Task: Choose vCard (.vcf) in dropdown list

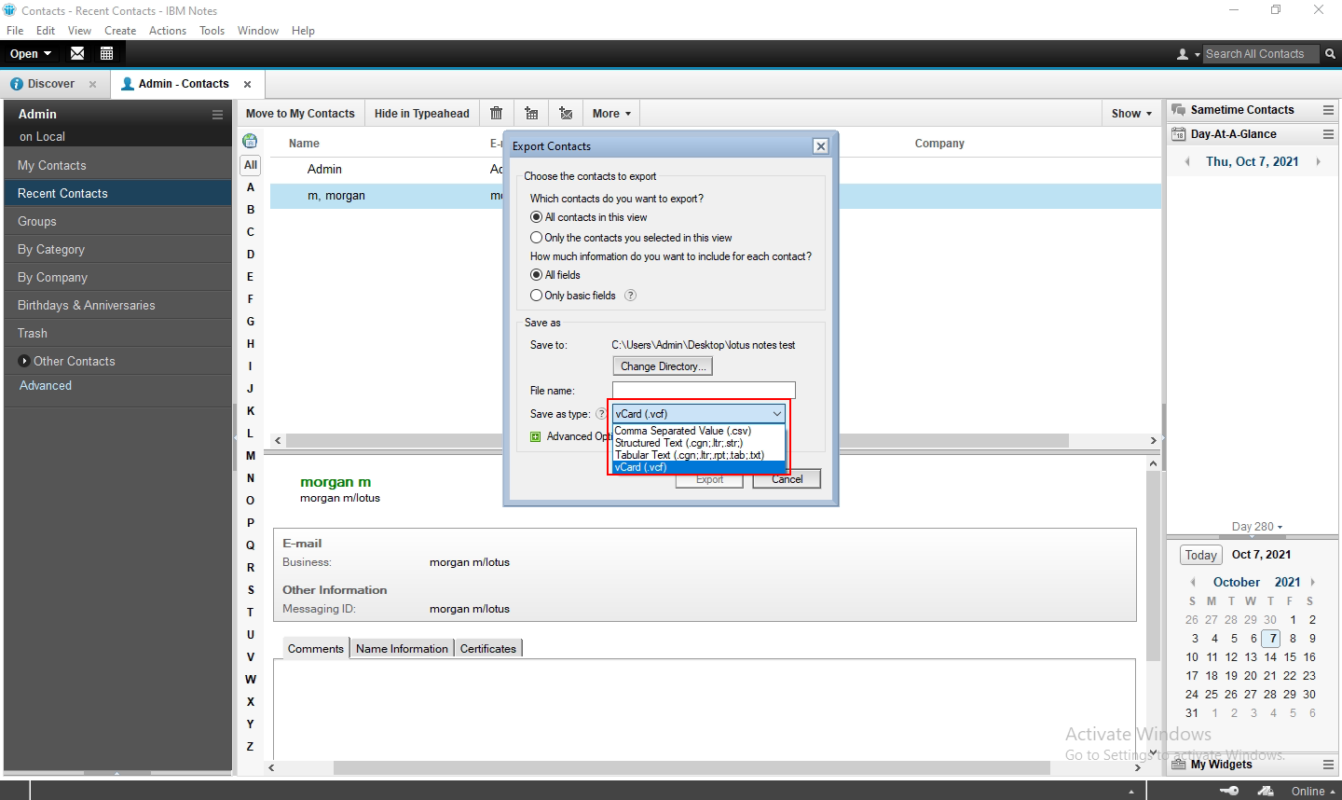Action: (x=698, y=467)
